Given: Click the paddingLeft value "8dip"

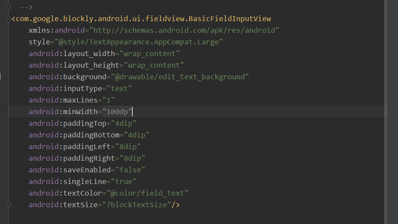Looking at the screenshot, I should tap(128, 146).
